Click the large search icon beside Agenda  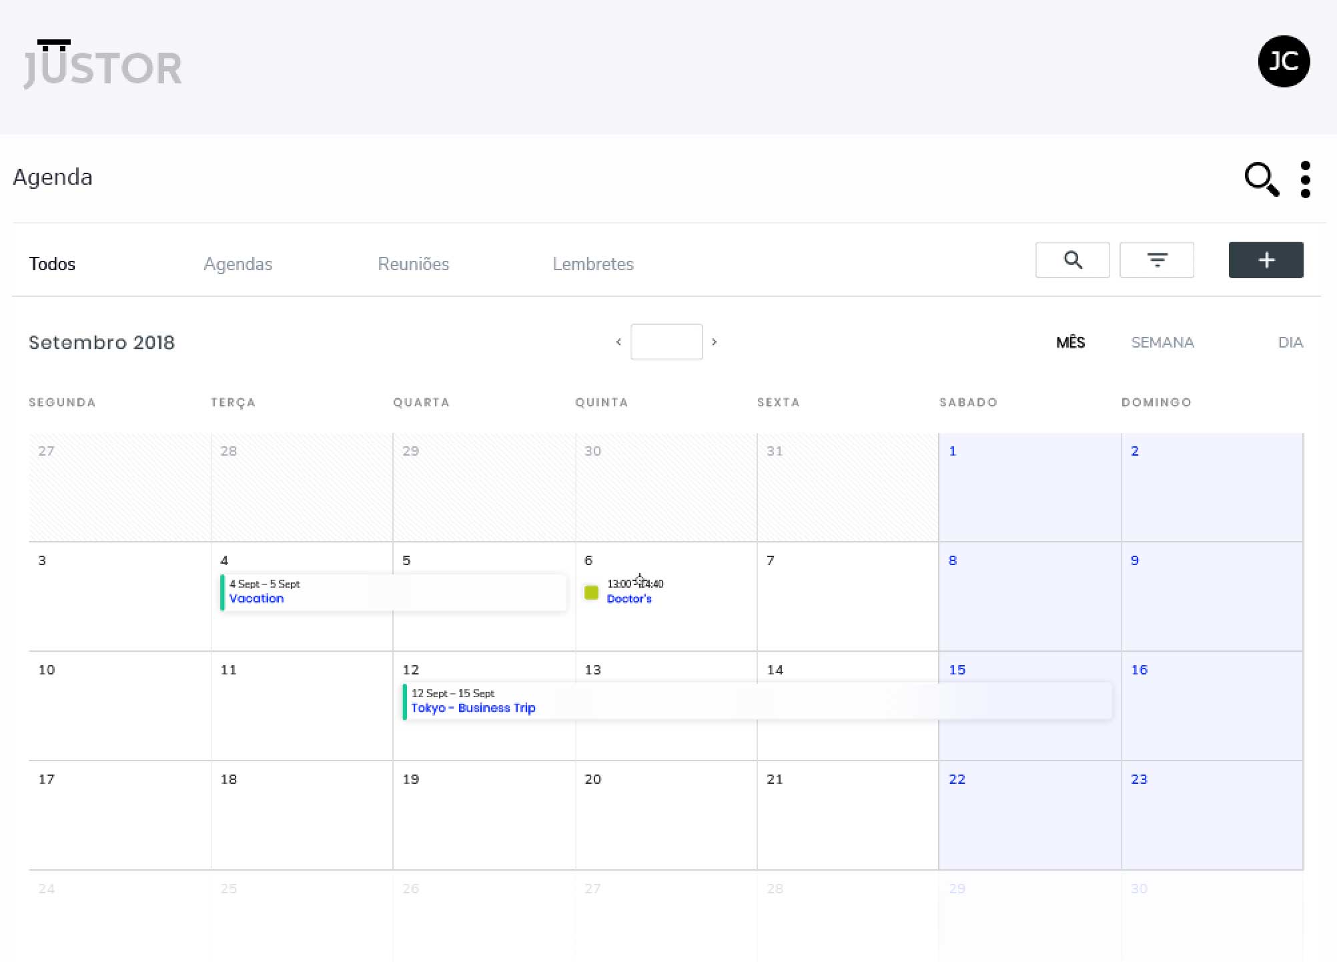[x=1261, y=179]
